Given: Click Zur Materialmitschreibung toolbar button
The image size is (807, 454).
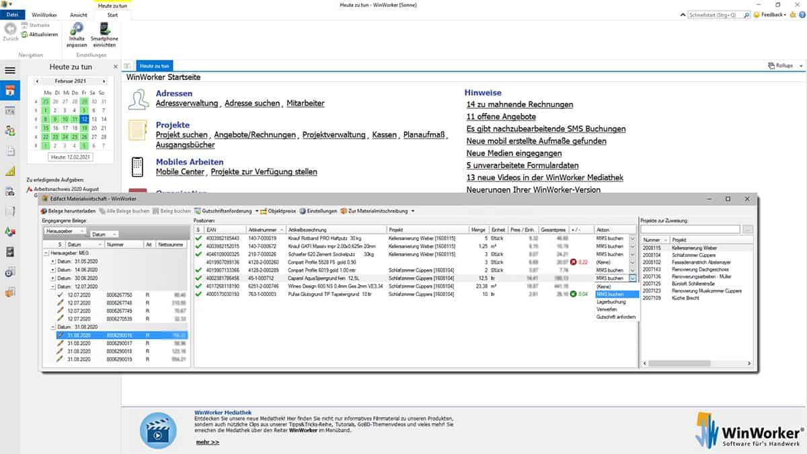Looking at the screenshot, I should (x=373, y=211).
